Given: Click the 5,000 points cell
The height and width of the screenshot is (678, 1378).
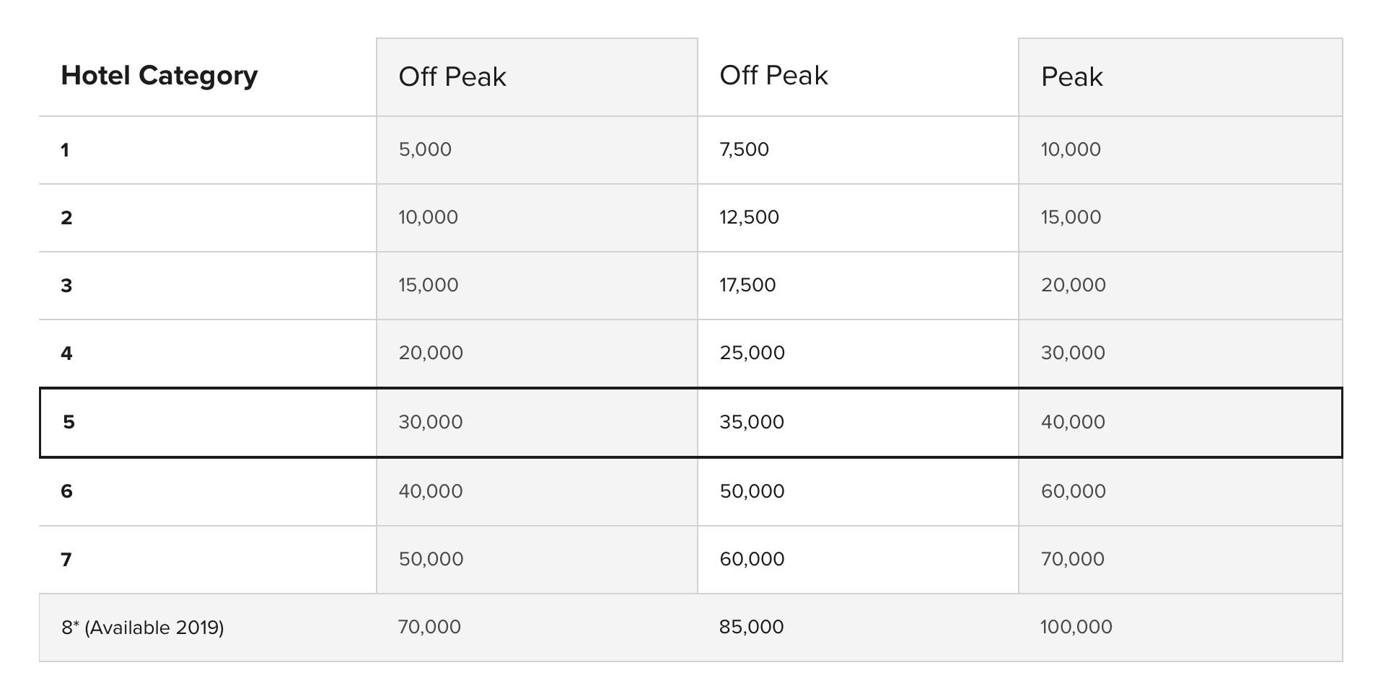Looking at the screenshot, I should (425, 149).
